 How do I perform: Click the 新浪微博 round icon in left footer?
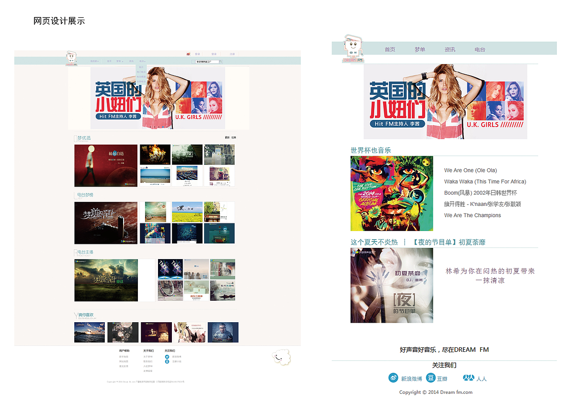click(167, 357)
